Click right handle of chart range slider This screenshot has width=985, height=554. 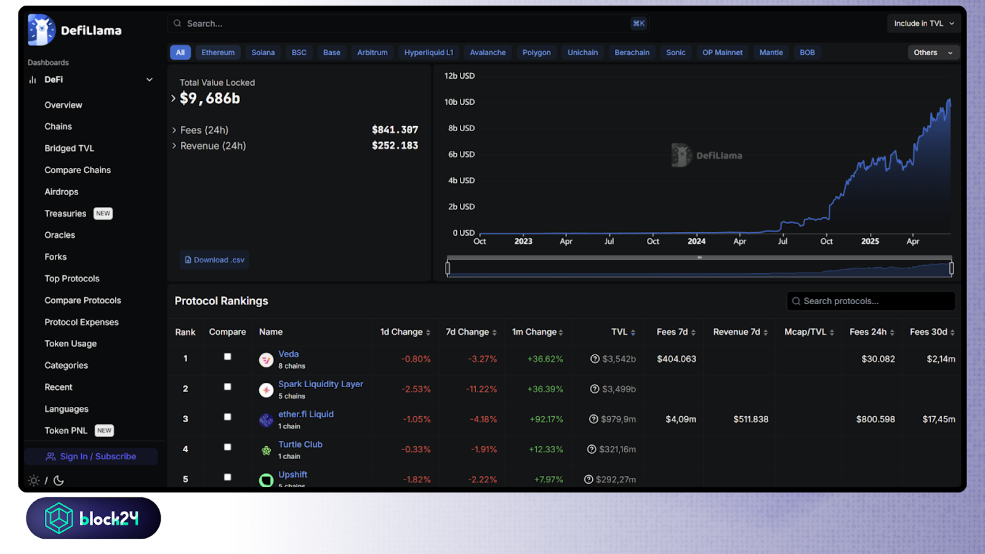951,268
